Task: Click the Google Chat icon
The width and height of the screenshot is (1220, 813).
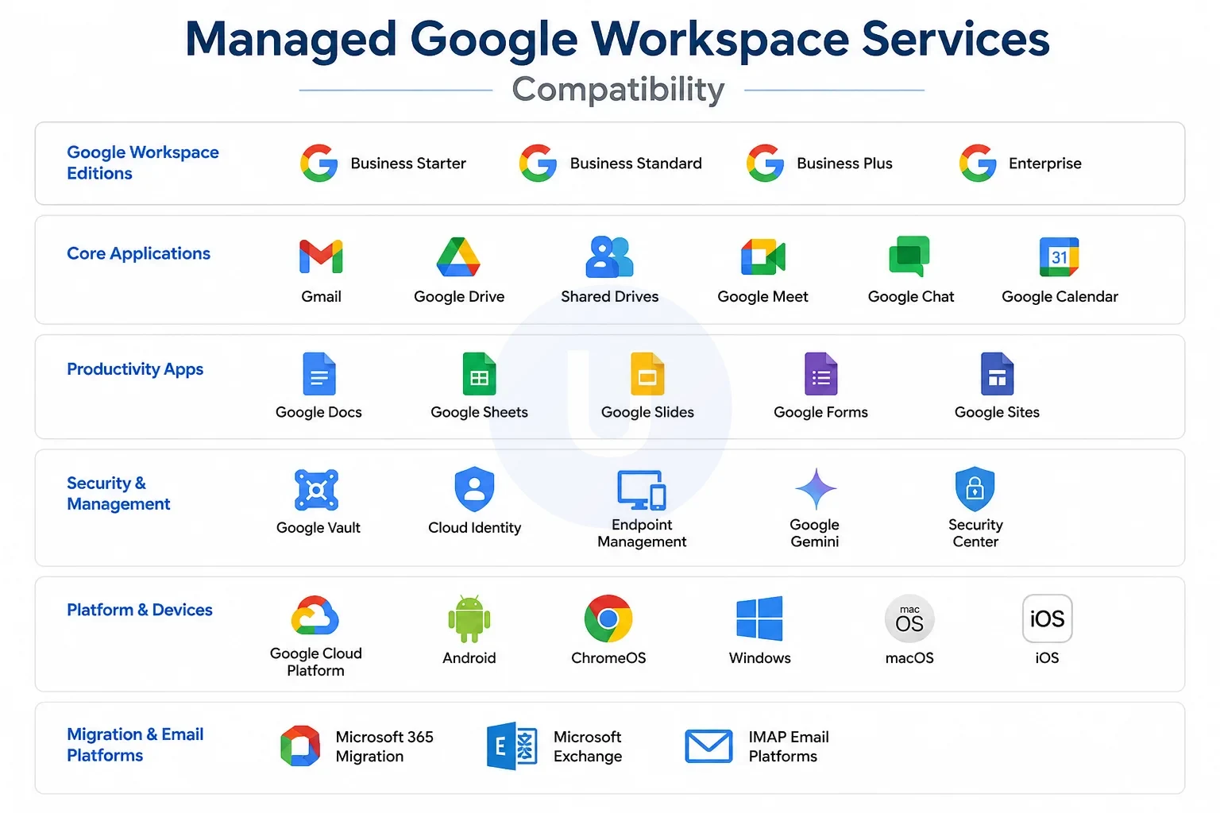Action: coord(909,256)
